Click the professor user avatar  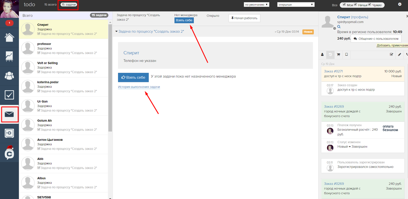(x=28, y=49)
